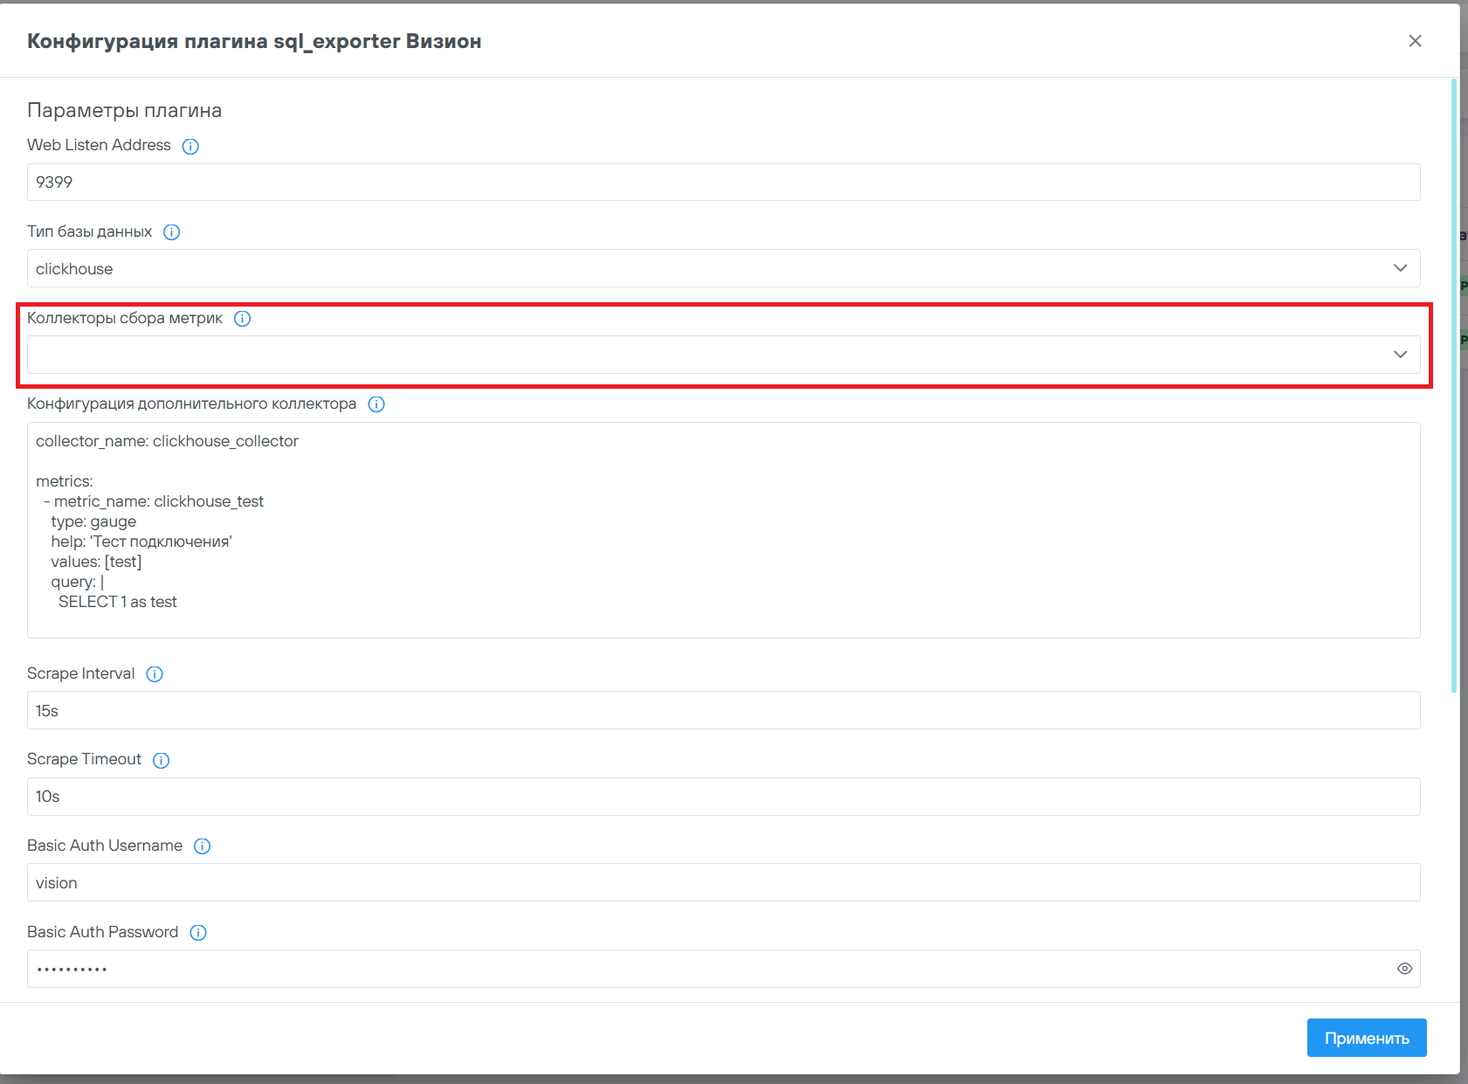The height and width of the screenshot is (1084, 1468).
Task: Open the Коллекторы сбора метрик dropdown
Action: pos(1400,355)
